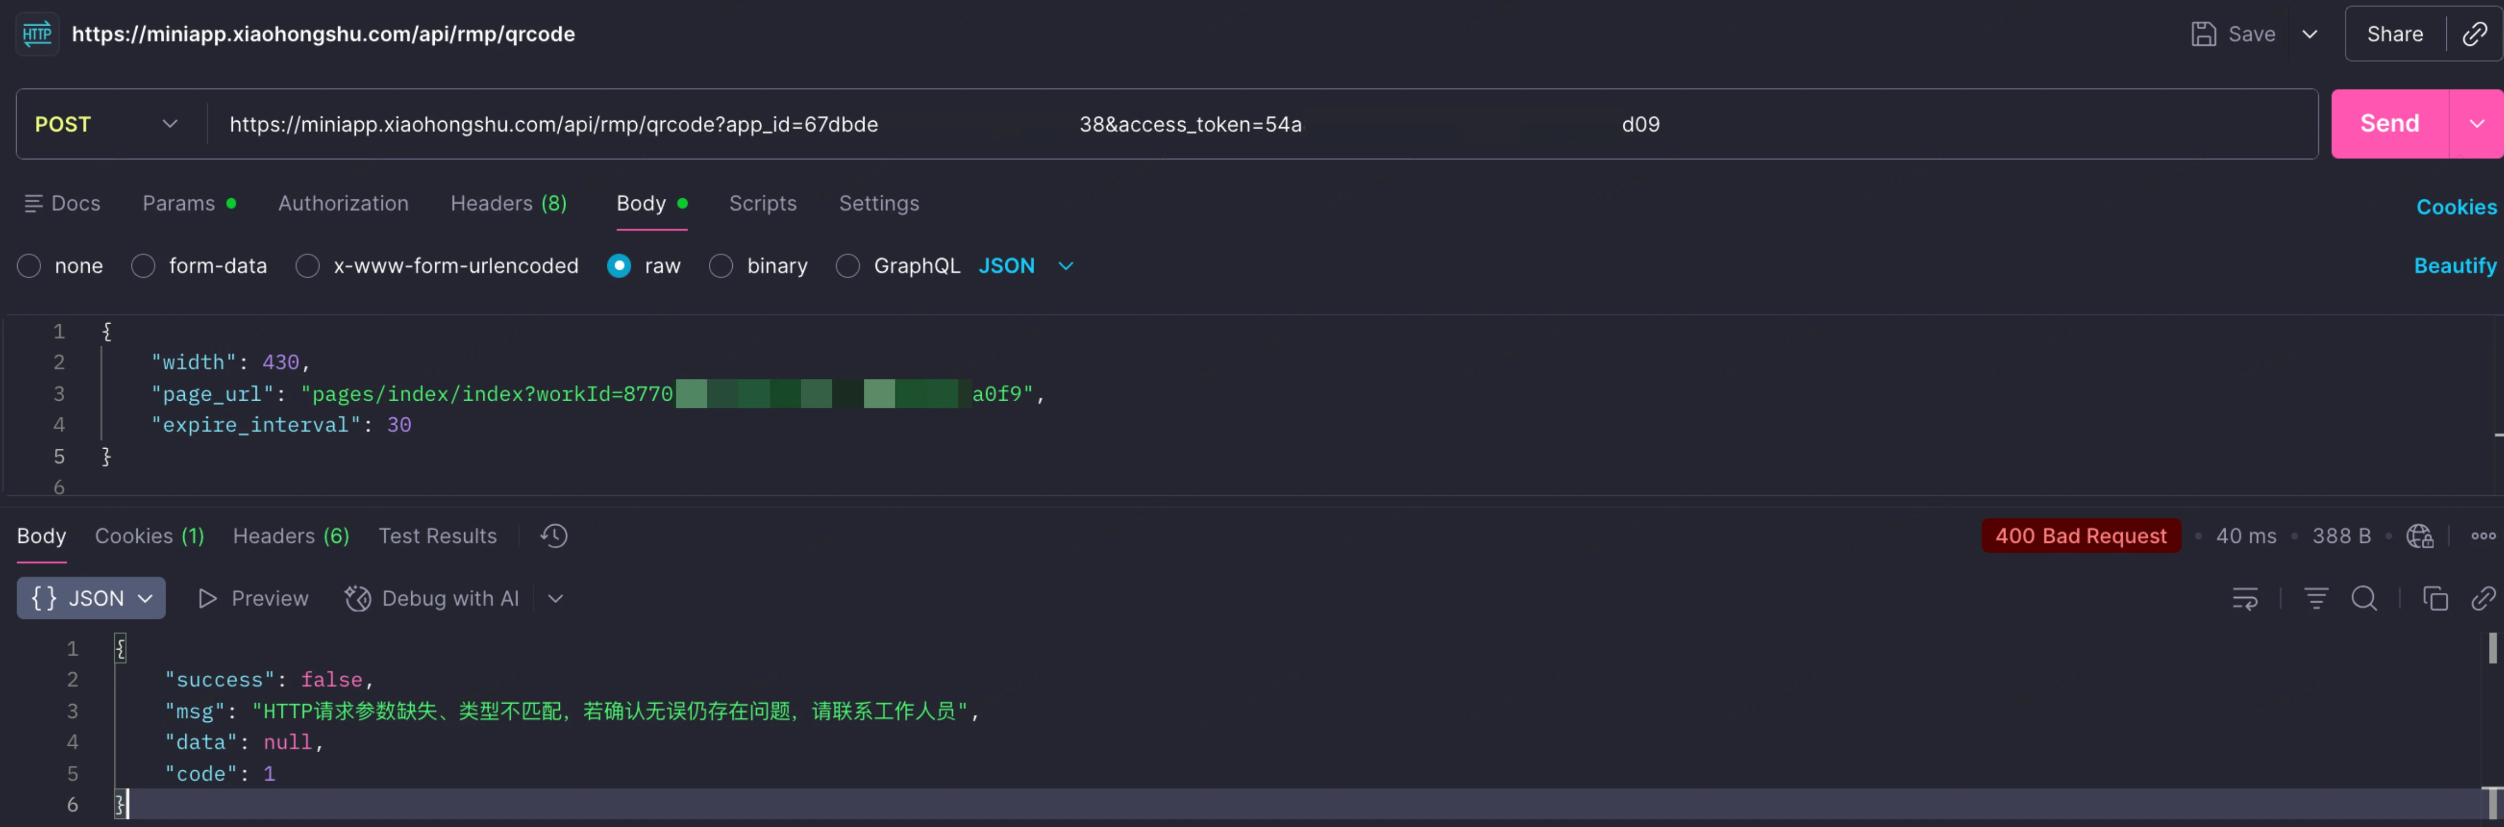Viewport: 2504px width, 827px height.
Task: Click the "expire_interval": 30 line
Action: tap(281, 425)
